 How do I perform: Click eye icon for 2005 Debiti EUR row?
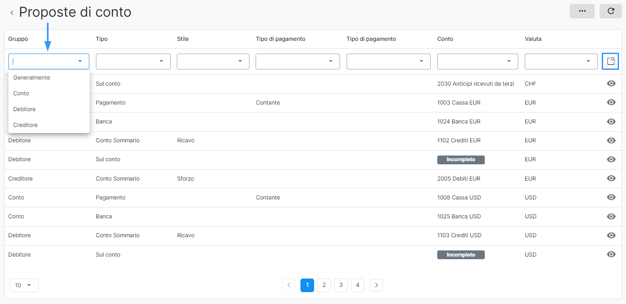(611, 178)
